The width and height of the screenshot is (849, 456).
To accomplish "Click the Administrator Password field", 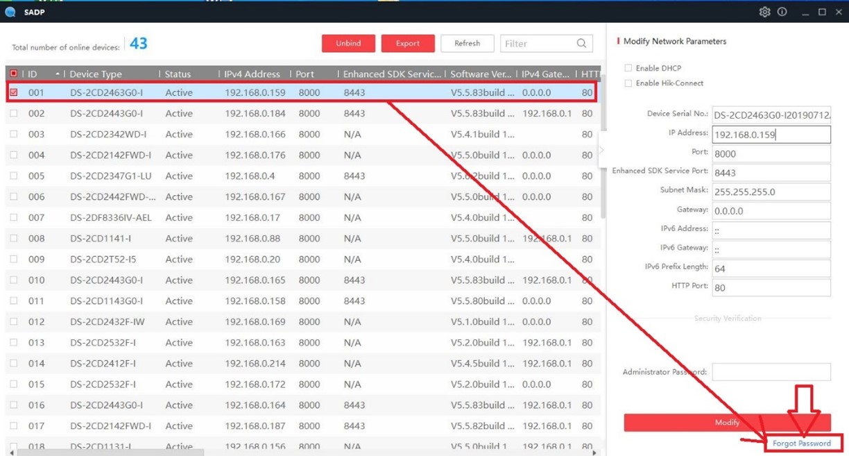I will pyautogui.click(x=771, y=371).
